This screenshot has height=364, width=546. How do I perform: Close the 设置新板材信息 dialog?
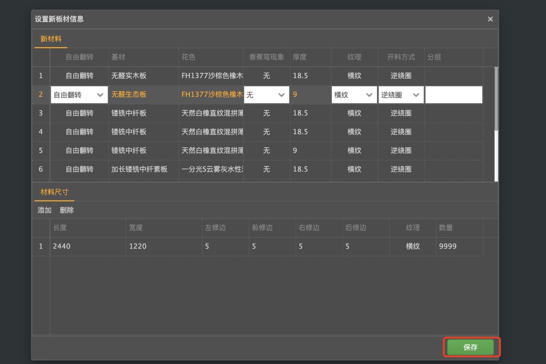point(490,19)
